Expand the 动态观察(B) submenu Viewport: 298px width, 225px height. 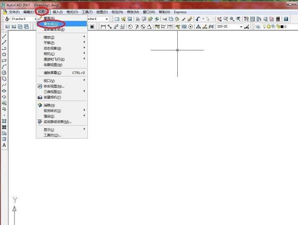(x=62, y=48)
